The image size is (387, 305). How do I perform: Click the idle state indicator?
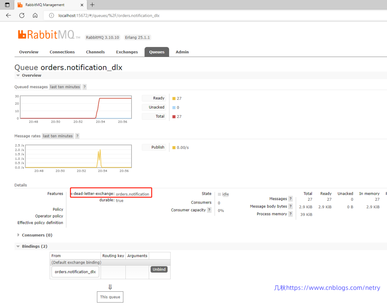223,194
